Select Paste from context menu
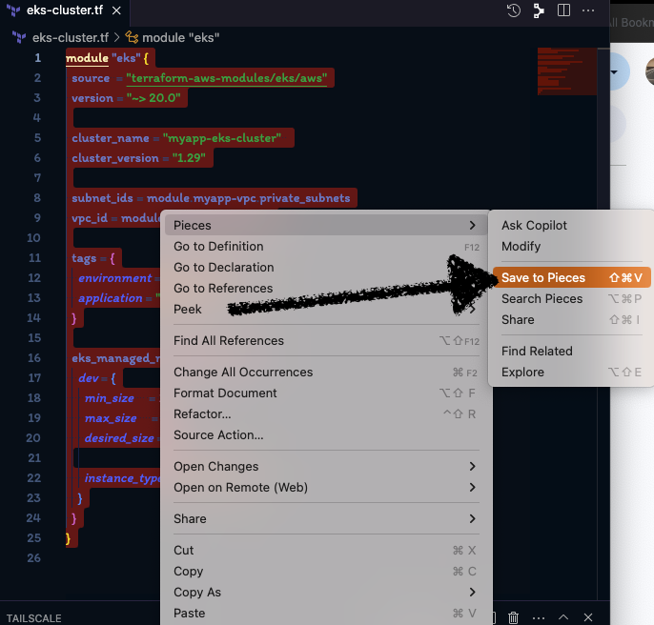Image resolution: width=654 pixels, height=625 pixels. coord(324,614)
